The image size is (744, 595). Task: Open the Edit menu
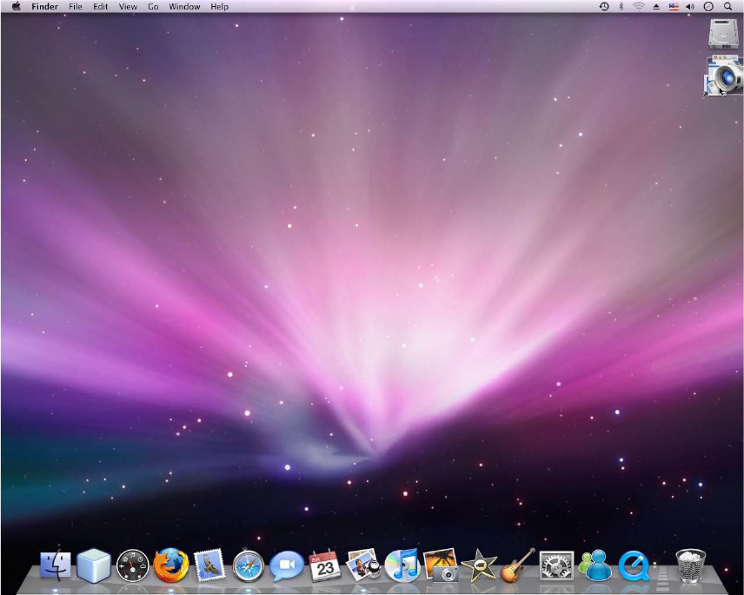click(x=100, y=7)
